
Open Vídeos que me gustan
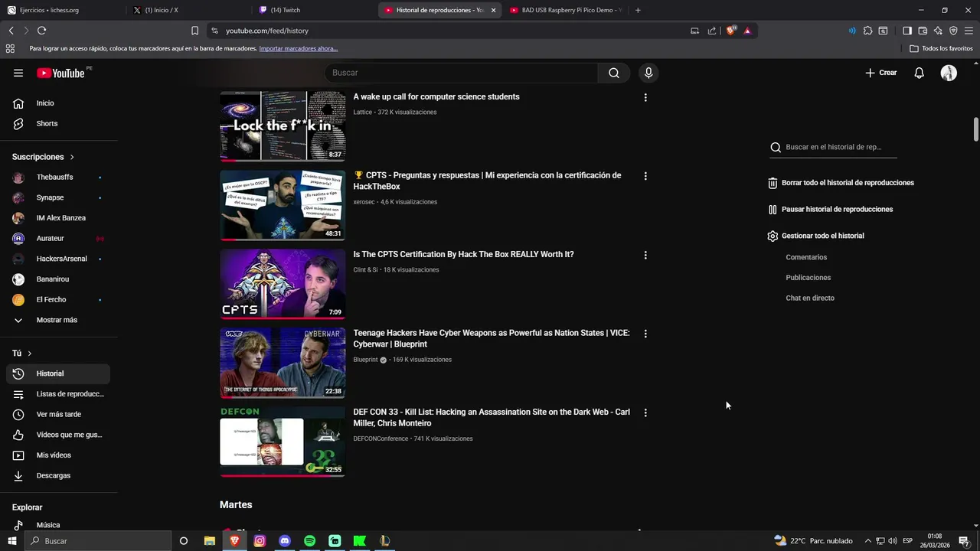tap(58, 435)
